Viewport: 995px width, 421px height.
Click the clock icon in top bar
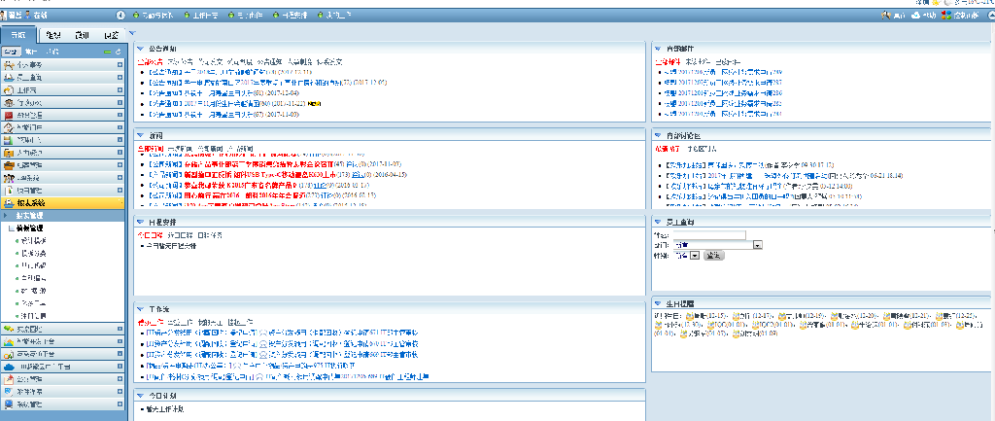point(120,16)
